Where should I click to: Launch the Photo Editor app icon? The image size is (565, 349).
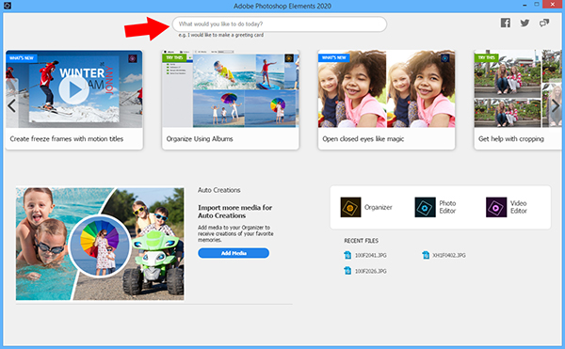coord(425,207)
